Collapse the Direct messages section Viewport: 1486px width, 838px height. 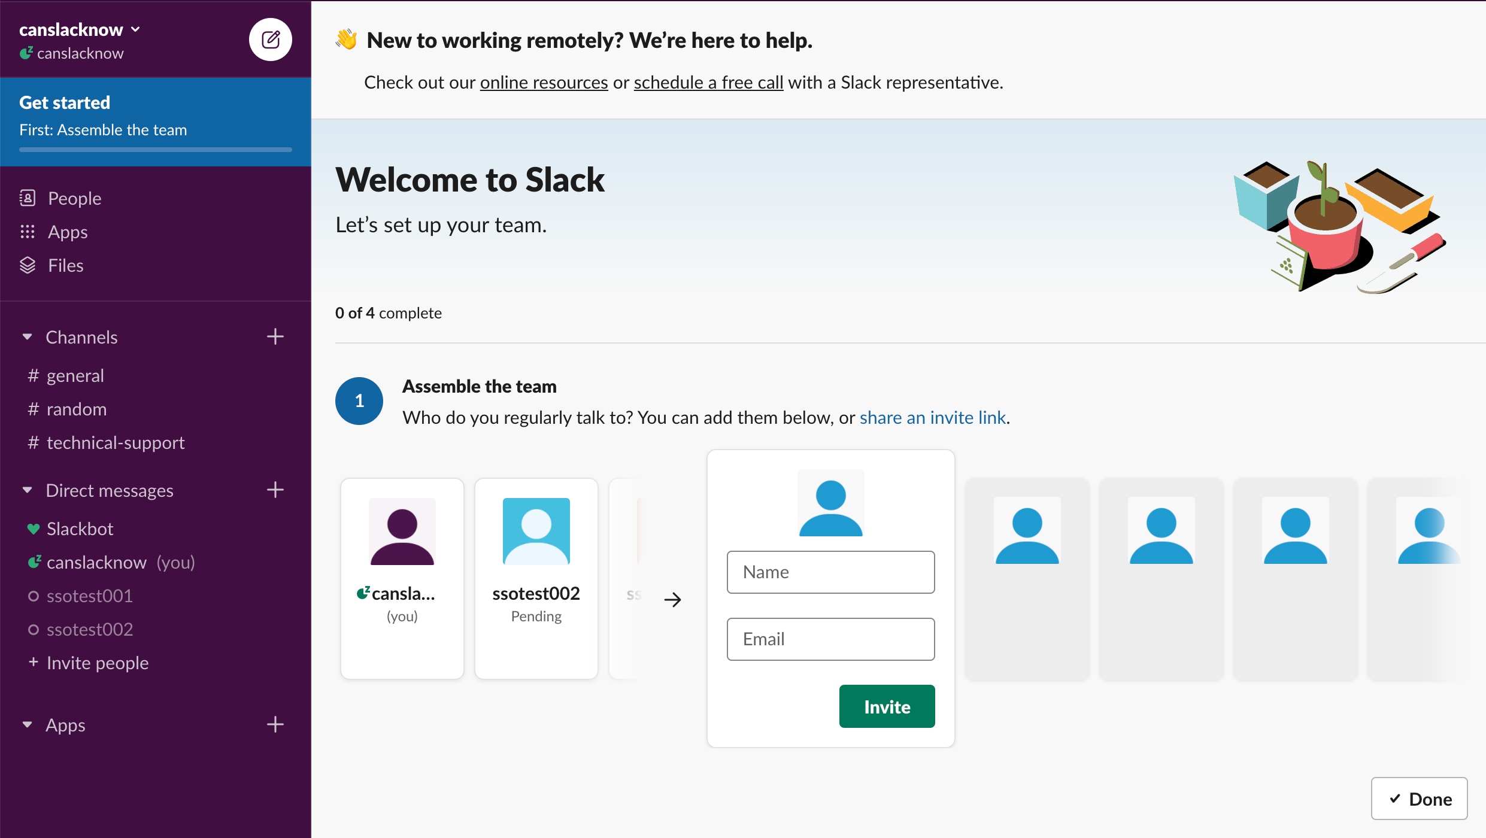tap(27, 490)
